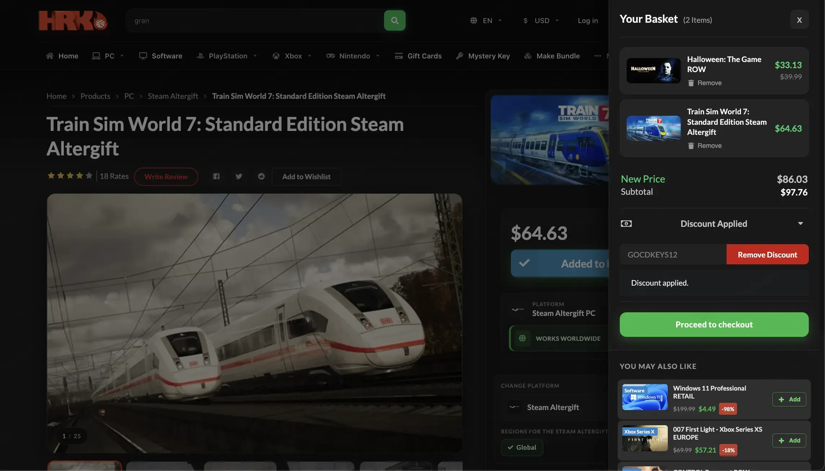Click trash icon under Train Sim World 7

[x=691, y=146]
